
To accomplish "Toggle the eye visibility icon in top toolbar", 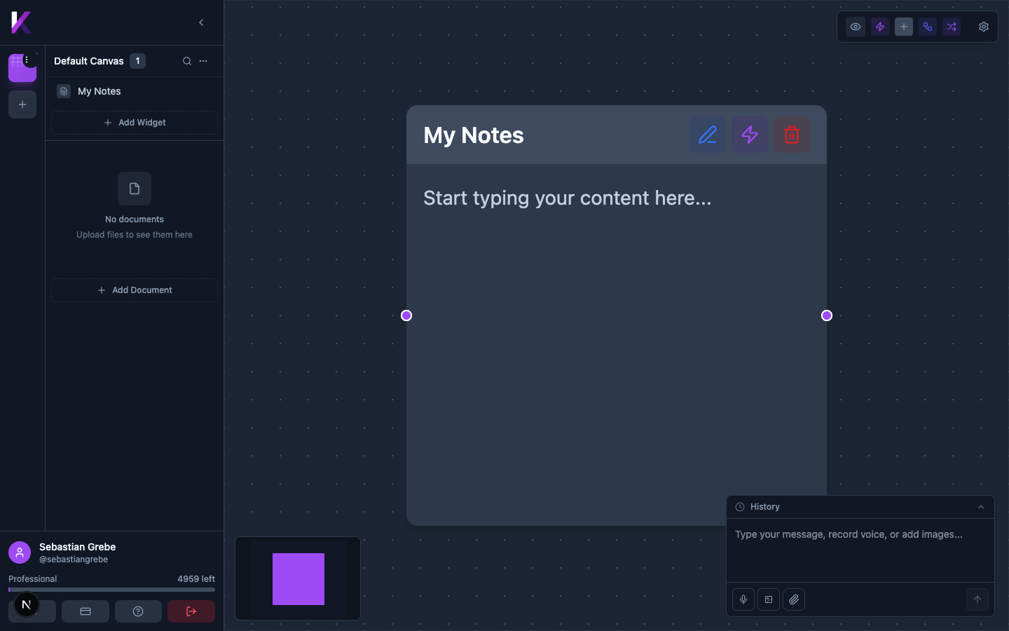I will [x=856, y=27].
